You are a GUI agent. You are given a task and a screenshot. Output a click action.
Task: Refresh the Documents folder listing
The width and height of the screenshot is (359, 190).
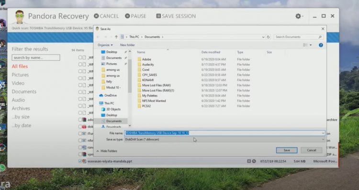[x=269, y=37]
